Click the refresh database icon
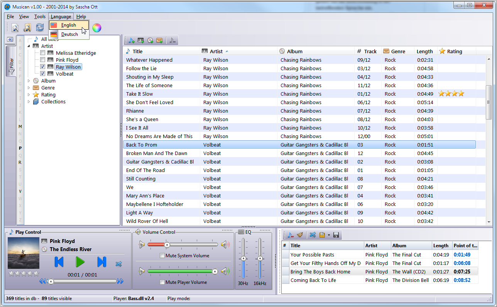 click(x=40, y=27)
